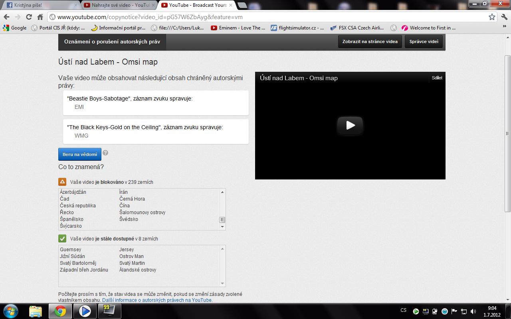
Task: Open the Windows Start menu
Action: pos(11,311)
